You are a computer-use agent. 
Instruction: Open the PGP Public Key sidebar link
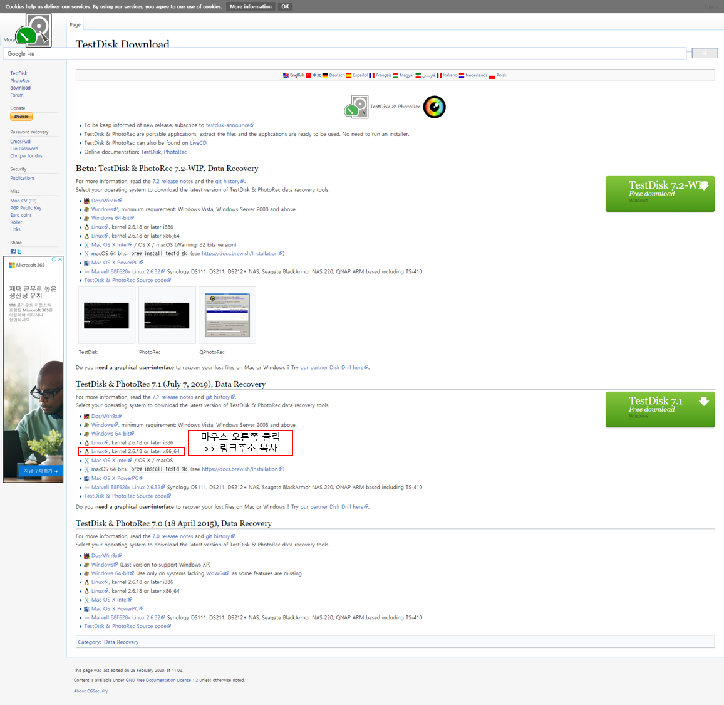(x=26, y=208)
